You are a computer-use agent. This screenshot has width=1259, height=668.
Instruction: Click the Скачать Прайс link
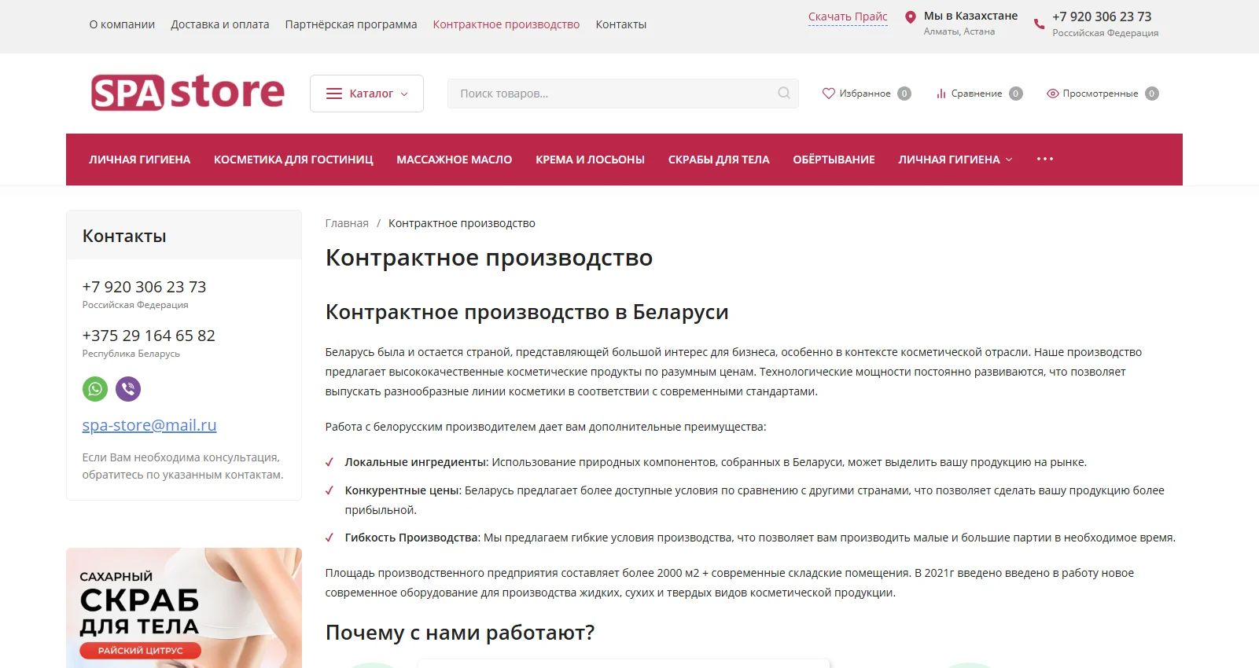point(848,17)
